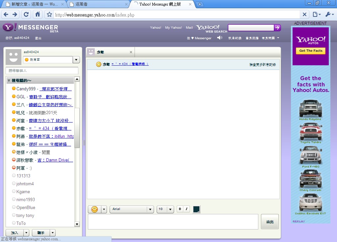
Task: Click 迷樣小漾's idle clock icon
Action: 14,152
